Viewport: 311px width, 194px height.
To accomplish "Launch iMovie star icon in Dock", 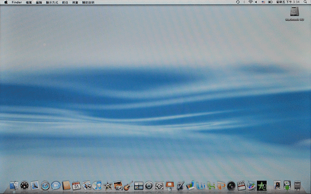I will coord(108,186).
